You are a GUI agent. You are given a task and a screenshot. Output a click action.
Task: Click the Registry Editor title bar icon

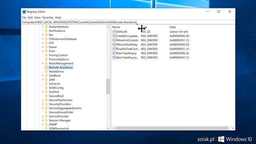tap(24, 12)
